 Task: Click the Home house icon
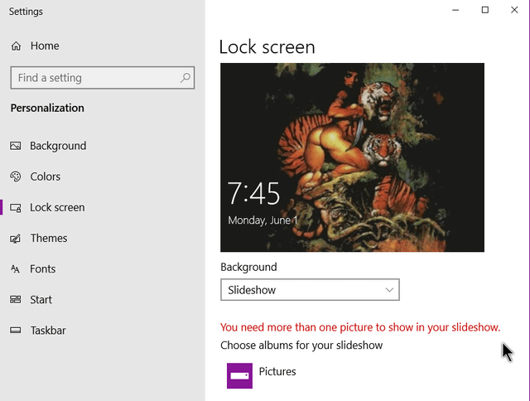point(16,46)
